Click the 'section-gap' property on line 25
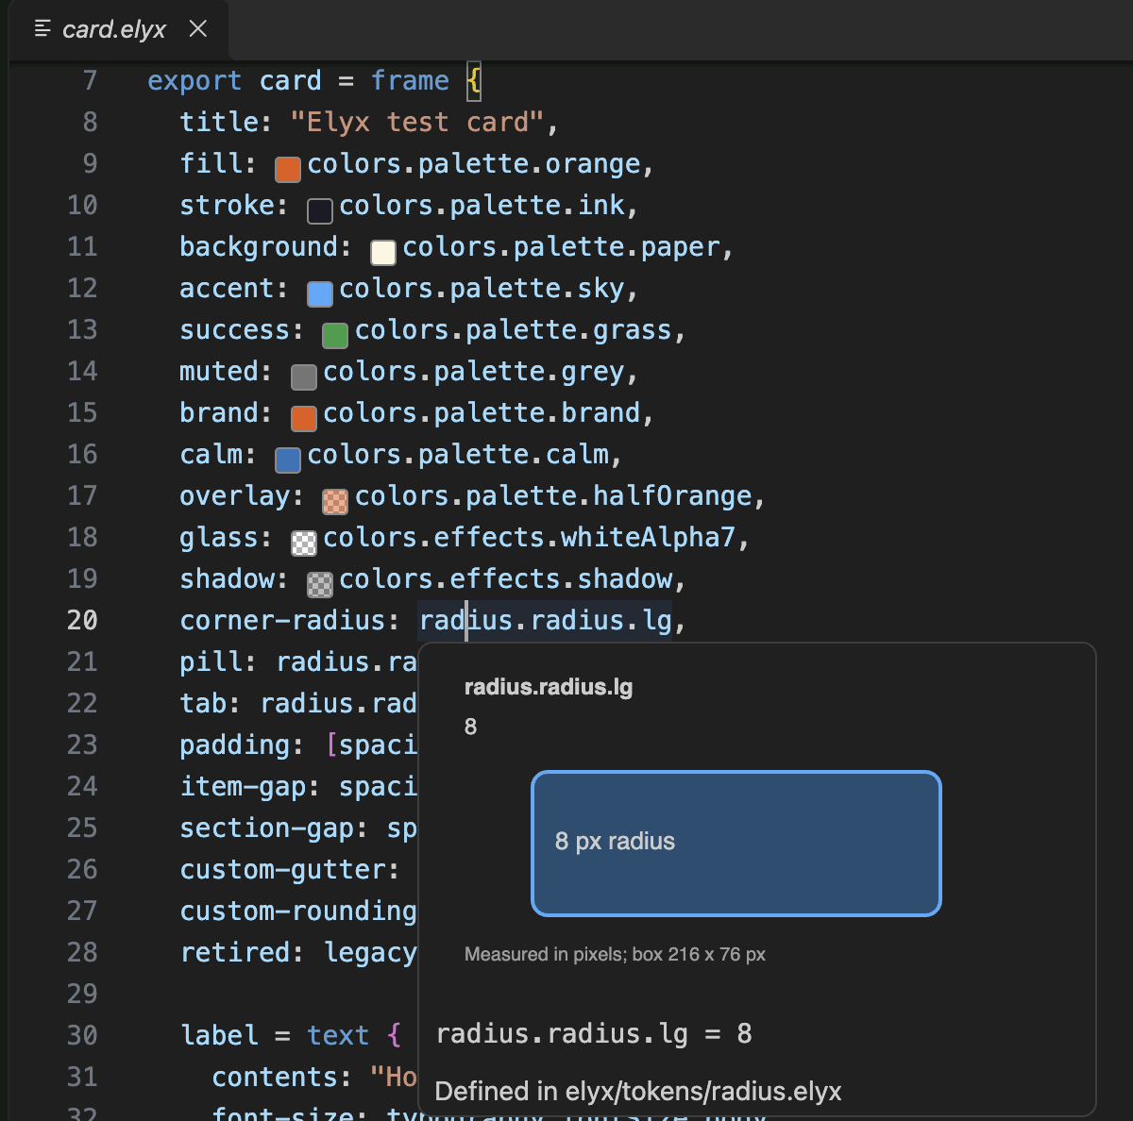This screenshot has width=1133, height=1121. (267, 828)
